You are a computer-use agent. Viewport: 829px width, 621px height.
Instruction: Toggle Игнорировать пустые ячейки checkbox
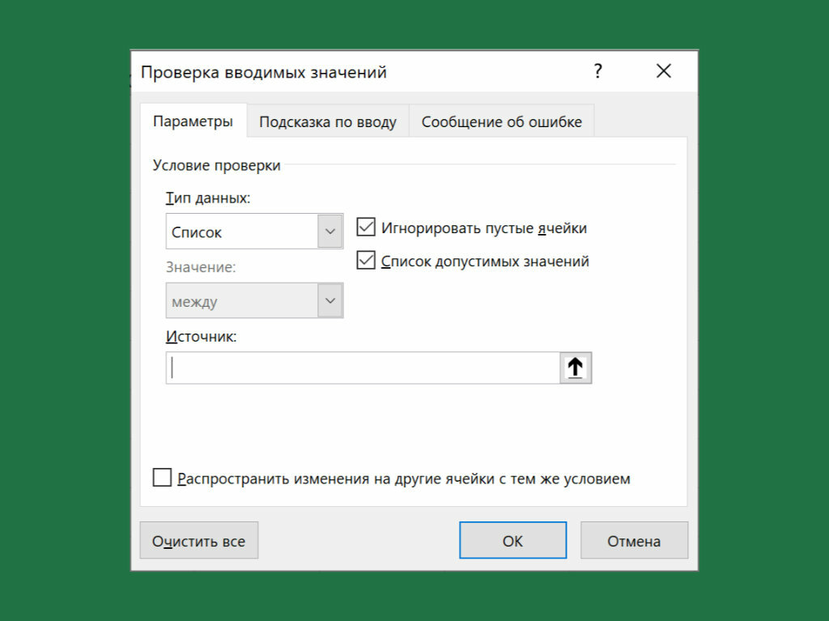pos(366,227)
